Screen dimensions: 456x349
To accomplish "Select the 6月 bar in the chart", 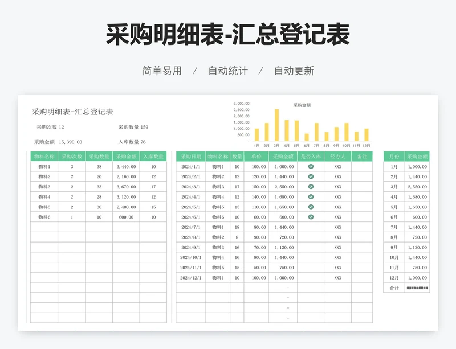I will (307, 137).
